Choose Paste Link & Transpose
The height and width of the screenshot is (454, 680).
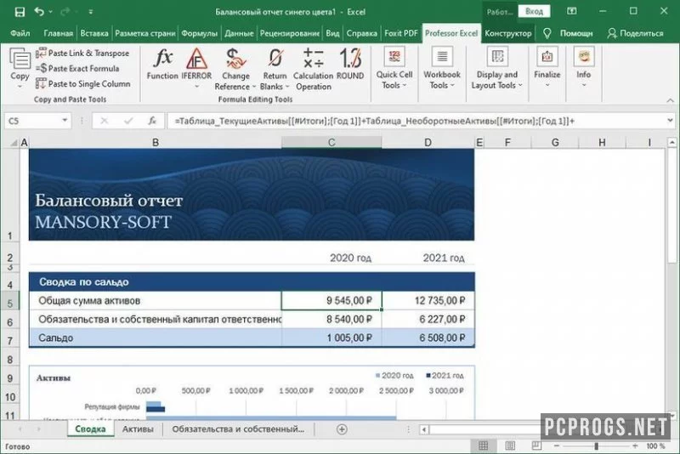point(82,53)
